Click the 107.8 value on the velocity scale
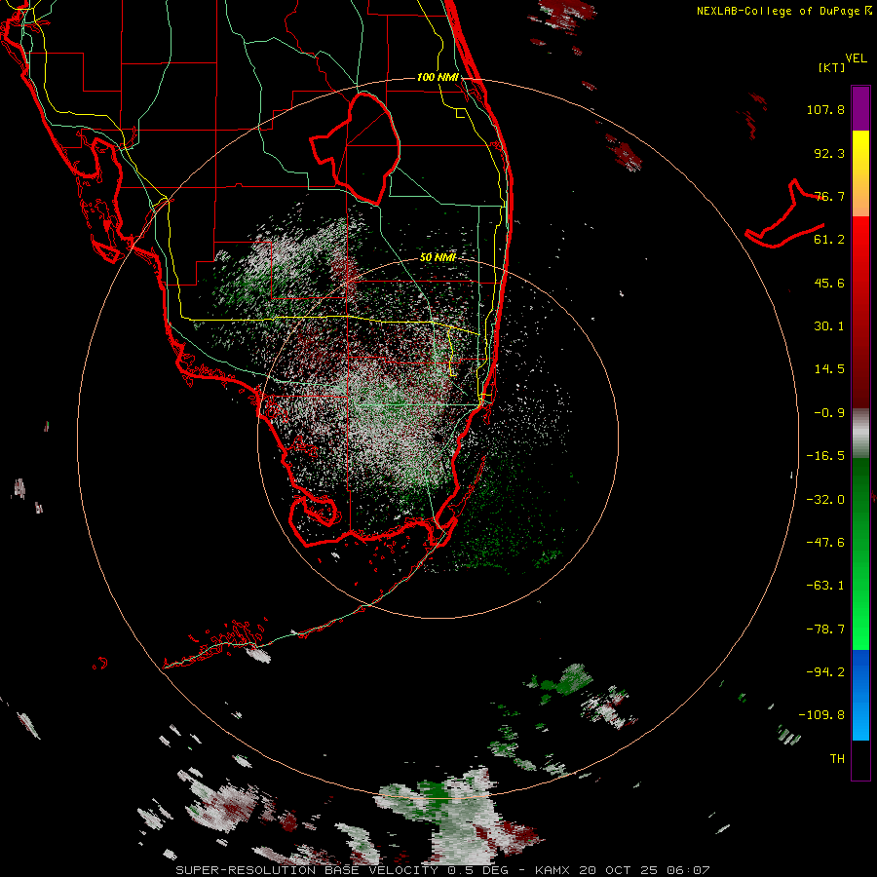The height and width of the screenshot is (877, 877). [x=825, y=109]
